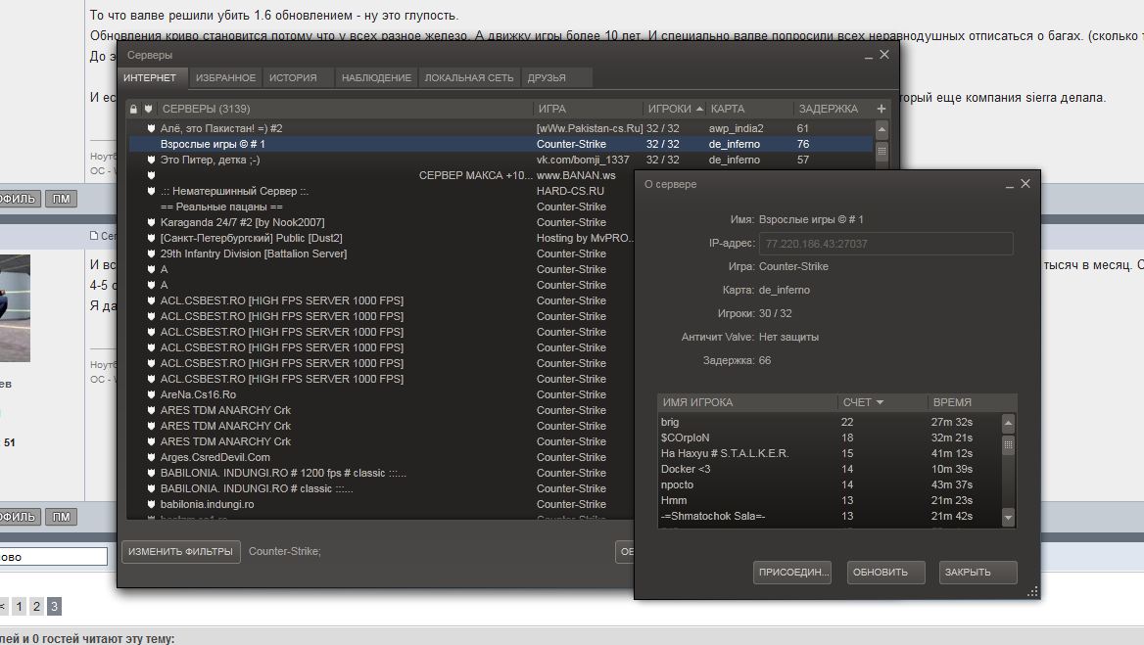Select 29th Infantry Division server
1144x645 pixels.
(x=253, y=253)
